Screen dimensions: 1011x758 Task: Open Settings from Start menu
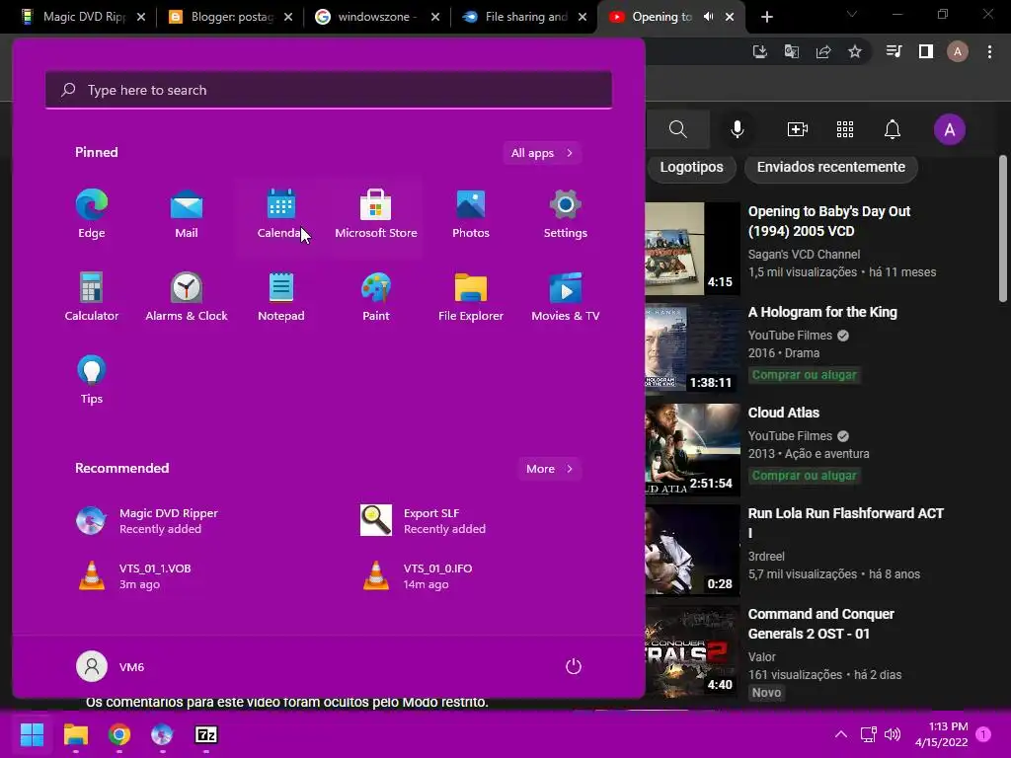tap(566, 214)
